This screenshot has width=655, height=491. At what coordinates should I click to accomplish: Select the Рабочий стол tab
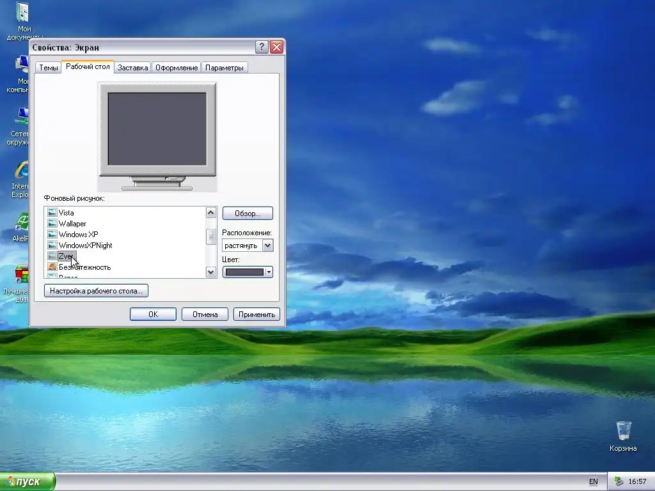coord(88,66)
